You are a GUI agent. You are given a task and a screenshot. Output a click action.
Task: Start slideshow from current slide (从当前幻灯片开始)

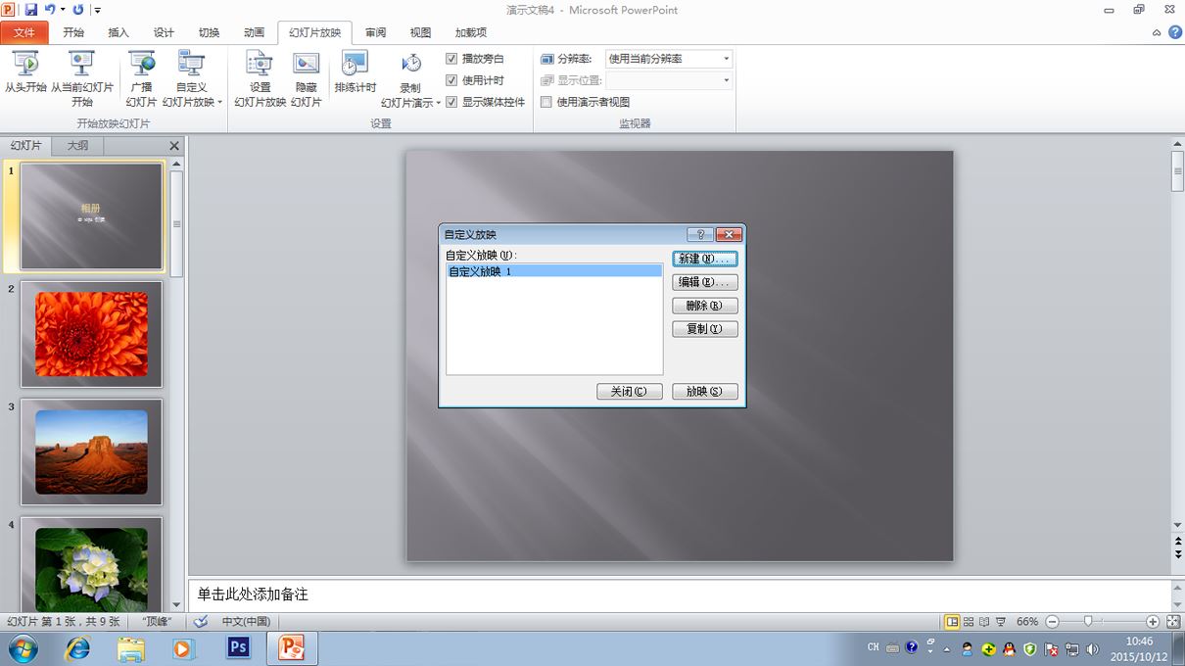pos(82,78)
